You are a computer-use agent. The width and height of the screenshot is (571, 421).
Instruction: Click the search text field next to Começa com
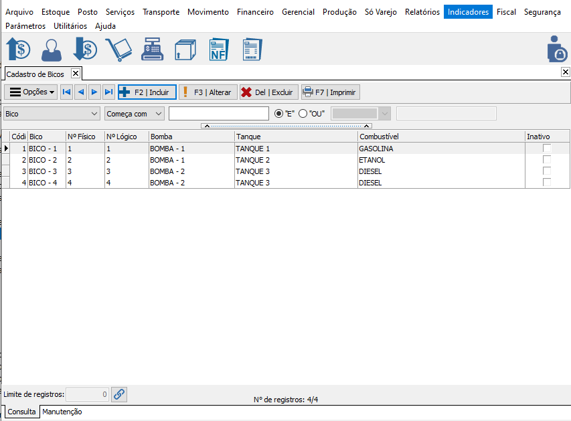pyautogui.click(x=218, y=114)
